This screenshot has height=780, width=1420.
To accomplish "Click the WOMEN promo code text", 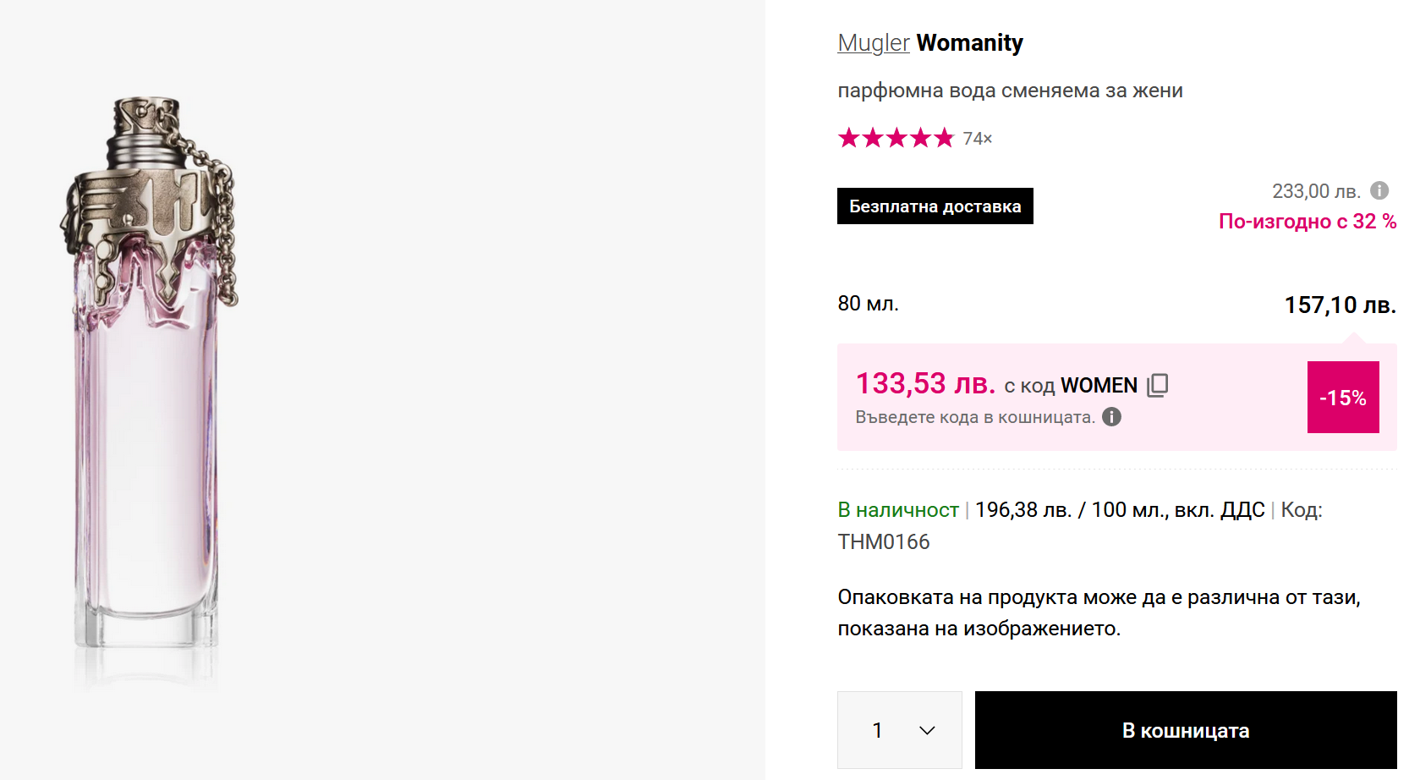I will tap(1099, 386).
